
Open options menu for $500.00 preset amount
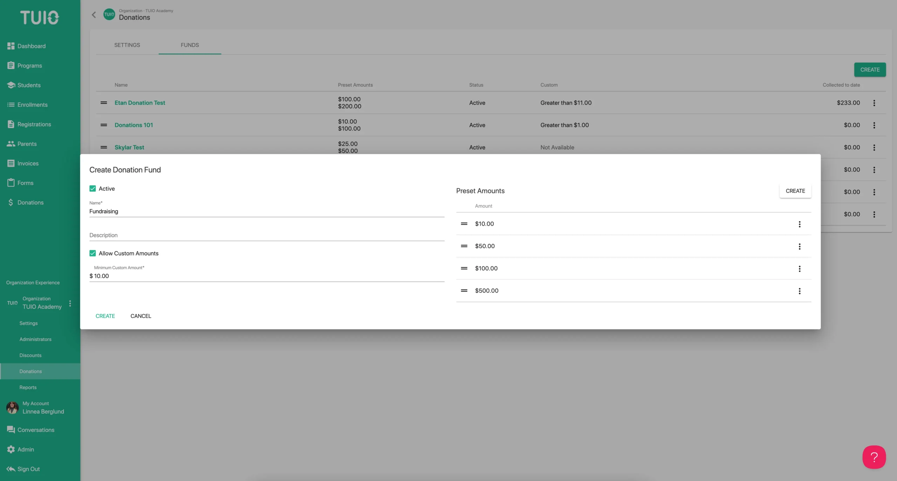[x=799, y=291]
